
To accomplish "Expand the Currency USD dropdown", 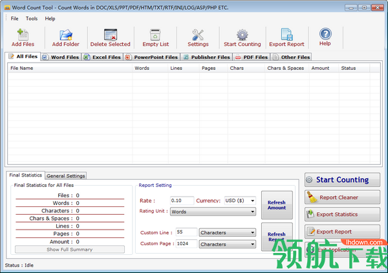I will coord(252,201).
